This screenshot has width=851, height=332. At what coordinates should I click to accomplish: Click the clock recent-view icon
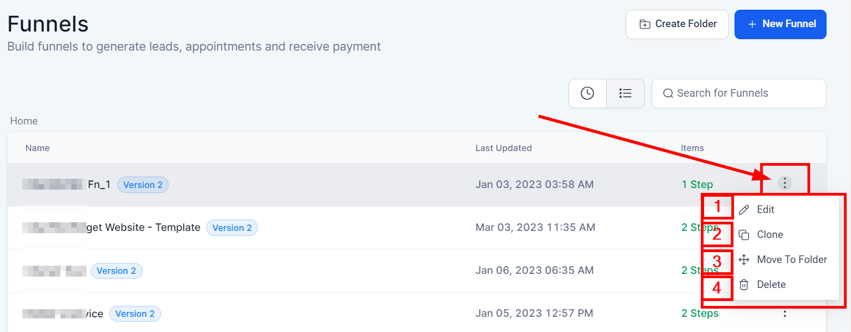587,93
